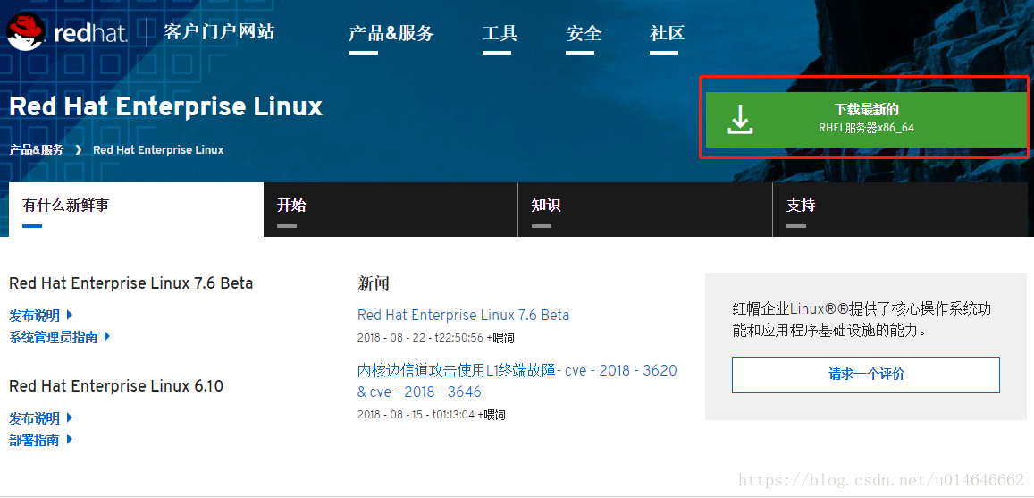This screenshot has width=1034, height=498.
Task: Click the timestamp 2018 - 08 - 15 - t01:13:04
Action: point(416,415)
